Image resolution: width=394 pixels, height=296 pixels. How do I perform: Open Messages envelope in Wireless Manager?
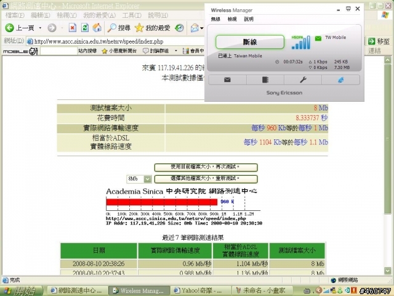pos(227,80)
